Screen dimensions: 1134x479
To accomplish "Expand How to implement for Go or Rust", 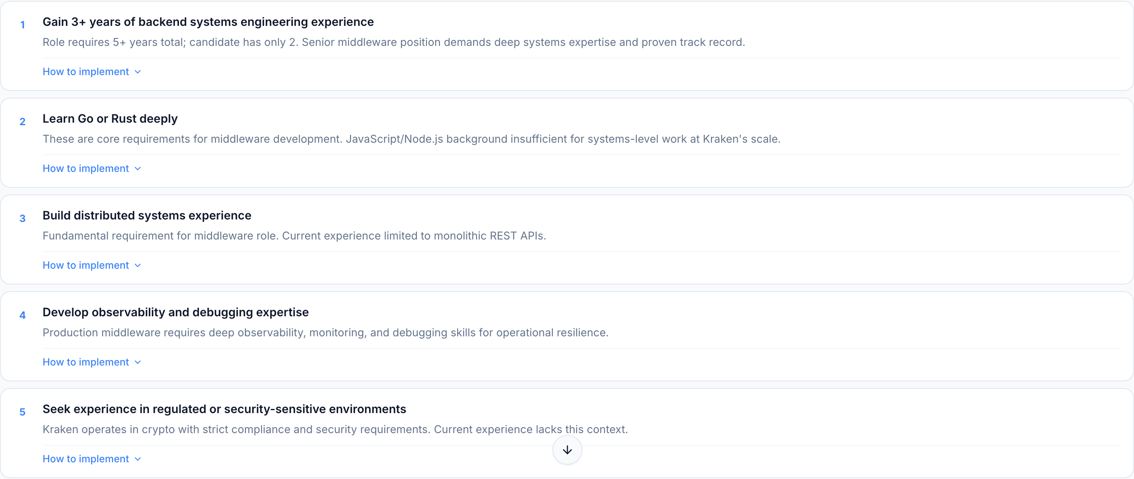I will (x=86, y=169).
